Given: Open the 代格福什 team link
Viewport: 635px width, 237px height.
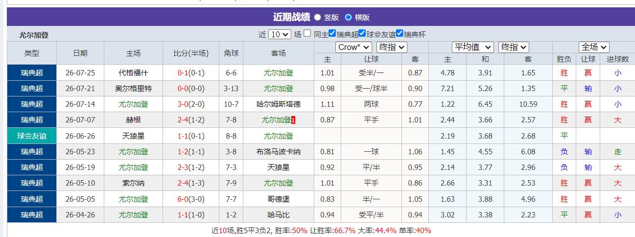Looking at the screenshot, I should click(133, 72).
